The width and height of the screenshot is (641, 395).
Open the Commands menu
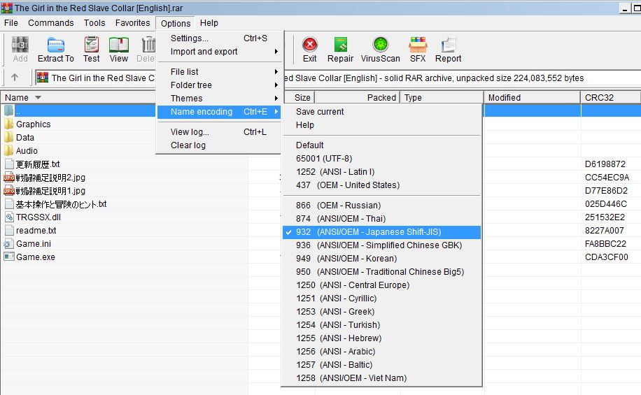point(50,23)
